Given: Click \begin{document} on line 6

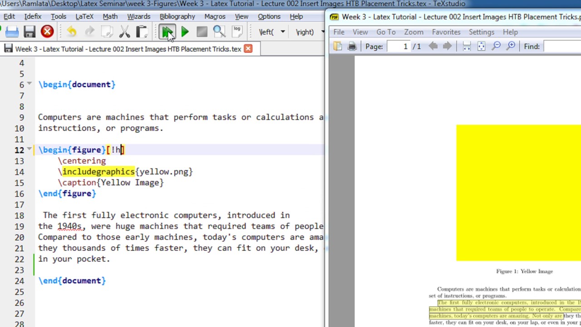Looking at the screenshot, I should pyautogui.click(x=77, y=84).
